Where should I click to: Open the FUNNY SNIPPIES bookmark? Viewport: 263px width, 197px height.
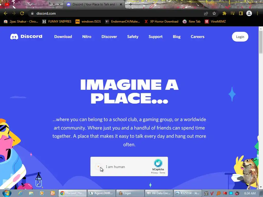tap(57, 22)
